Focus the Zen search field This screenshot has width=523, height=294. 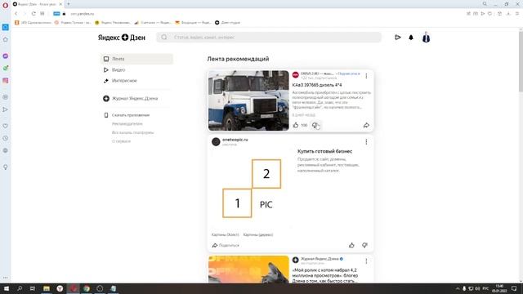click(x=269, y=38)
